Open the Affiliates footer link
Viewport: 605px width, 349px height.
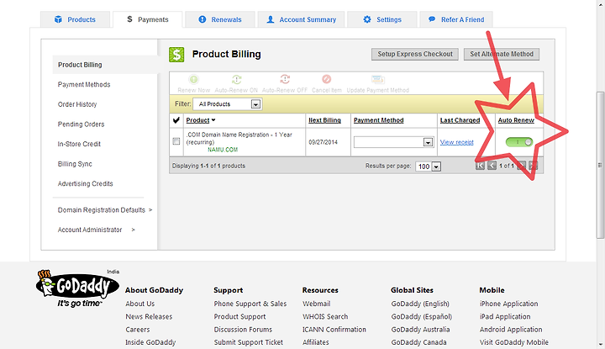pyautogui.click(x=316, y=342)
